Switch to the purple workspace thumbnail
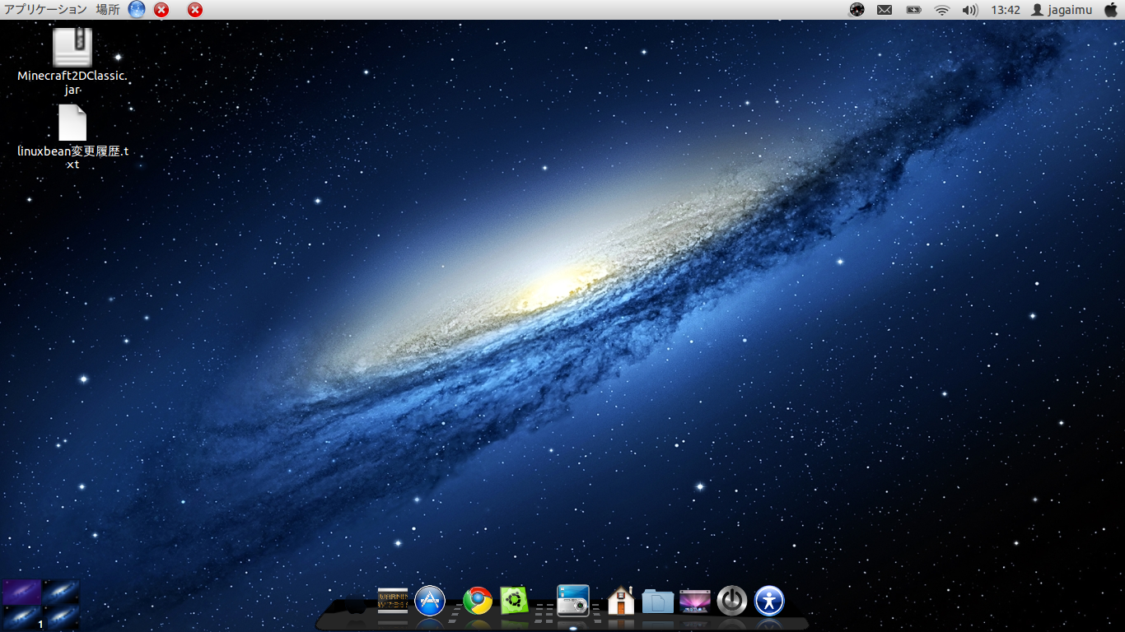Viewport: 1125px width, 632px height. coord(21,592)
